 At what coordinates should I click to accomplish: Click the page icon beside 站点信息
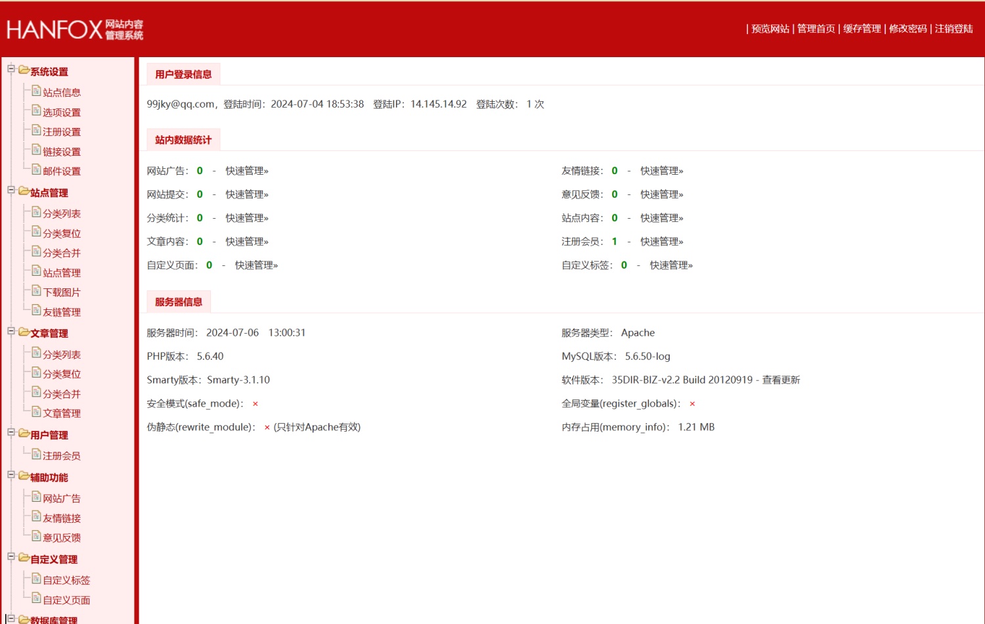pyautogui.click(x=37, y=91)
